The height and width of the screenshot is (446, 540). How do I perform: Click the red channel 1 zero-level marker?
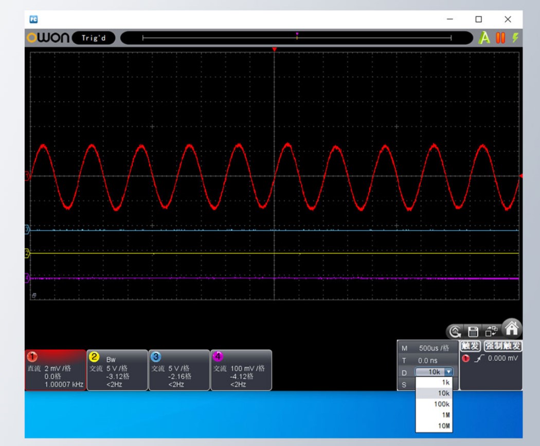click(28, 176)
